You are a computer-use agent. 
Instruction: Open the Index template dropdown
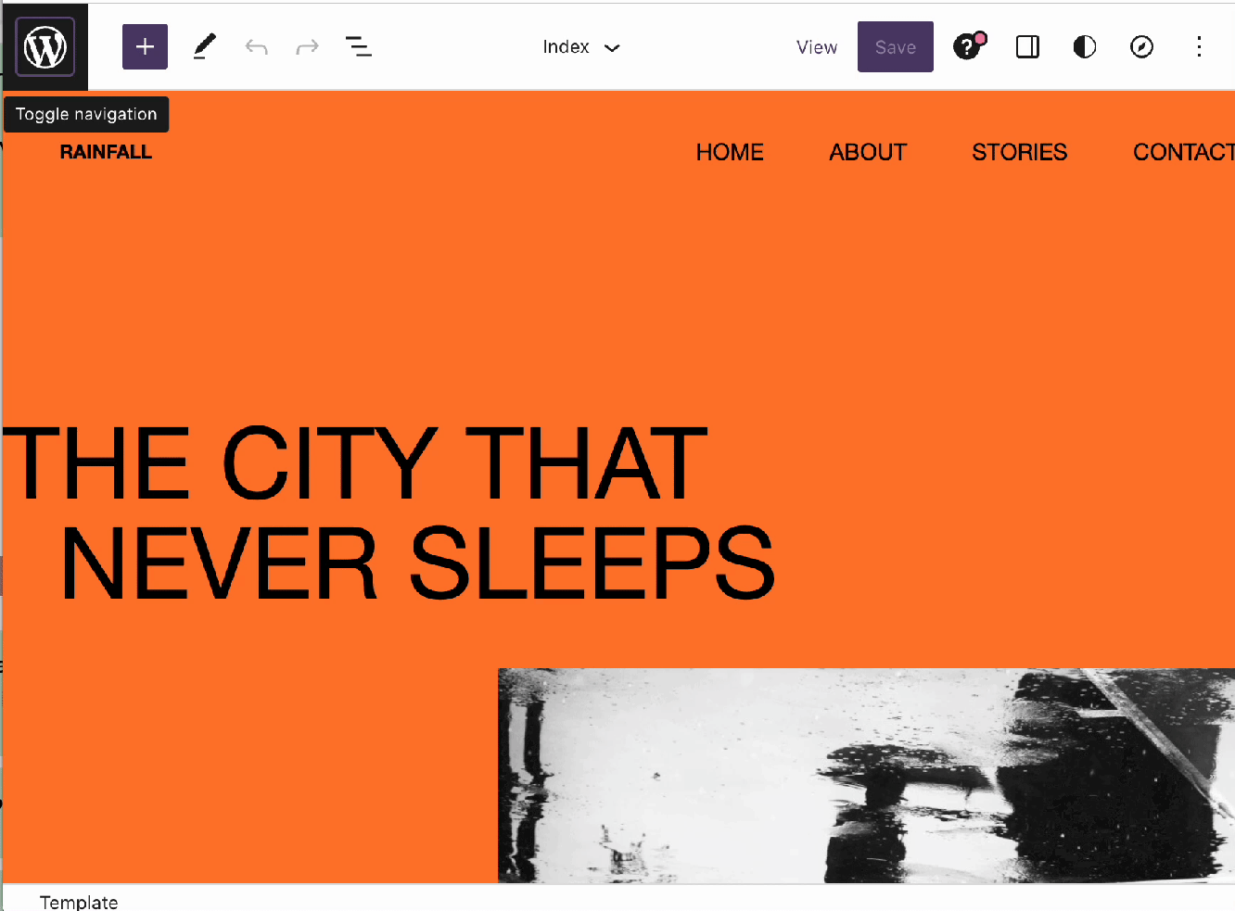pyautogui.click(x=581, y=46)
